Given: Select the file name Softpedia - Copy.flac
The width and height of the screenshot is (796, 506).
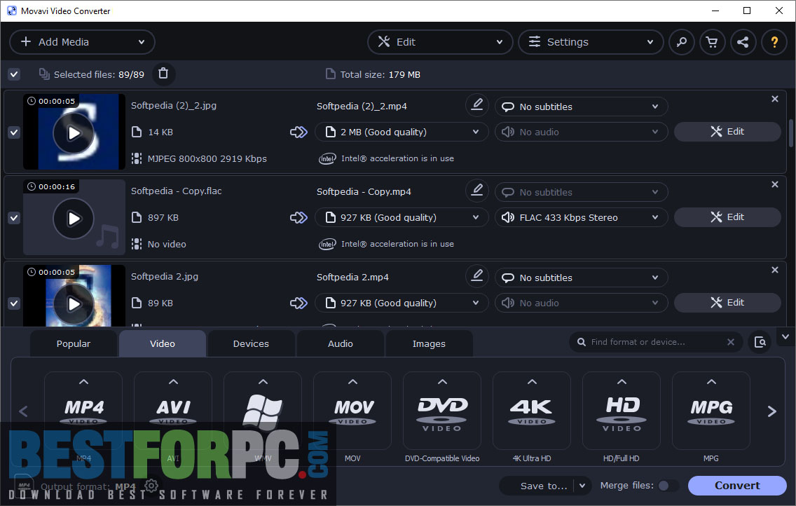Looking at the screenshot, I should (x=176, y=191).
